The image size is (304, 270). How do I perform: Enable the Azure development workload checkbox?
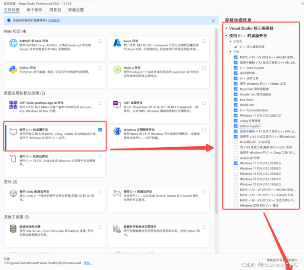point(204,41)
